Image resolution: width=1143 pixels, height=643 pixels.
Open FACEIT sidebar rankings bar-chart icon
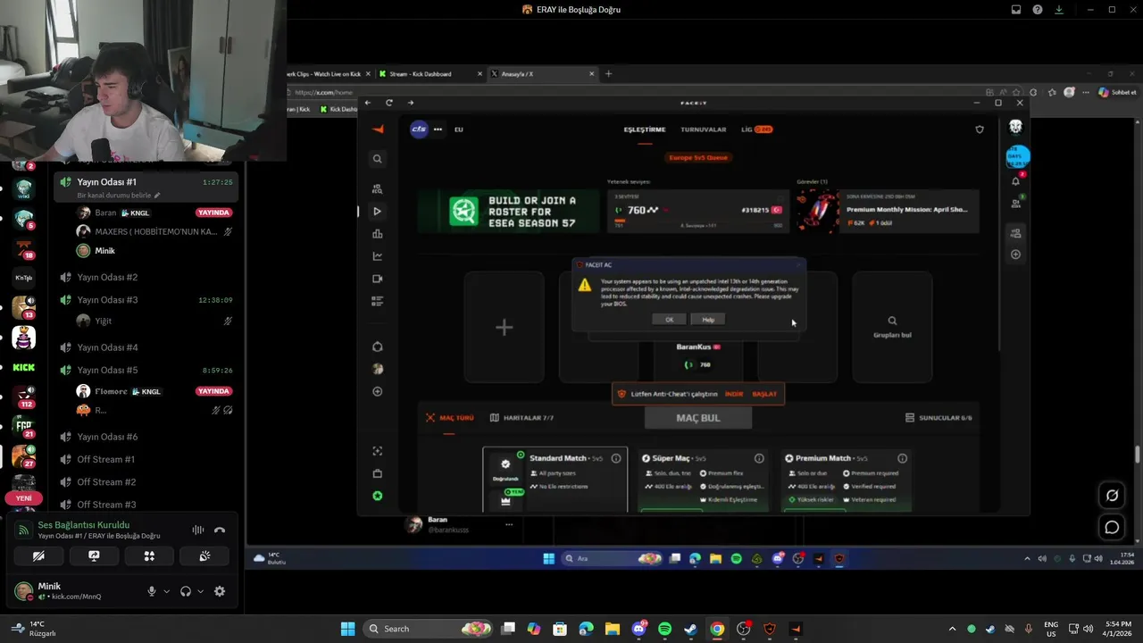[378, 234]
